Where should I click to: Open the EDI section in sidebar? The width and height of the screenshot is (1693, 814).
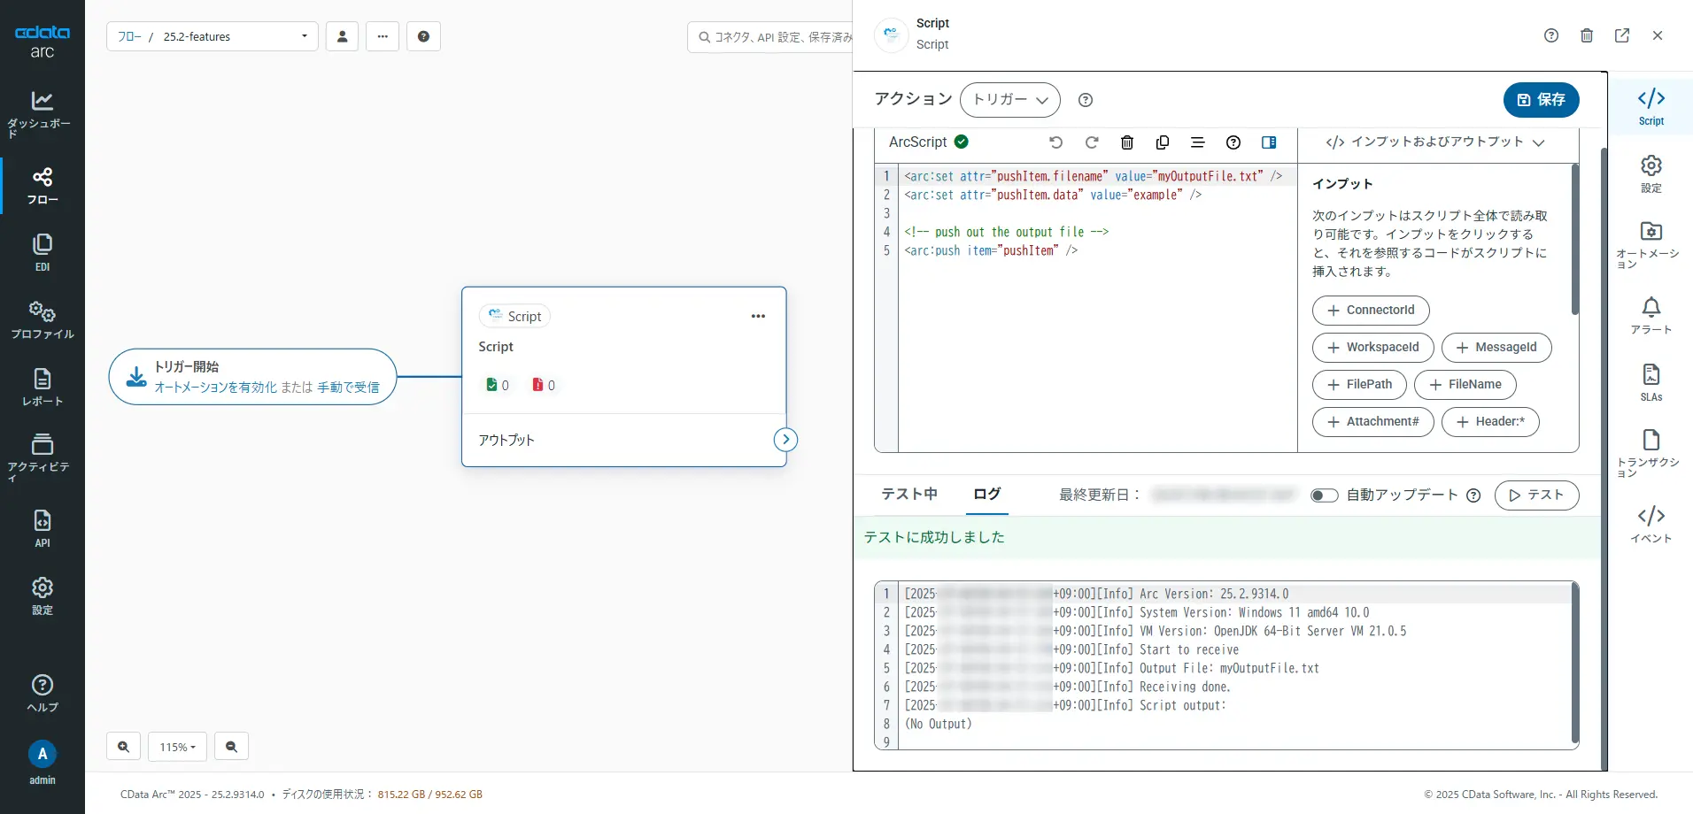tap(42, 252)
